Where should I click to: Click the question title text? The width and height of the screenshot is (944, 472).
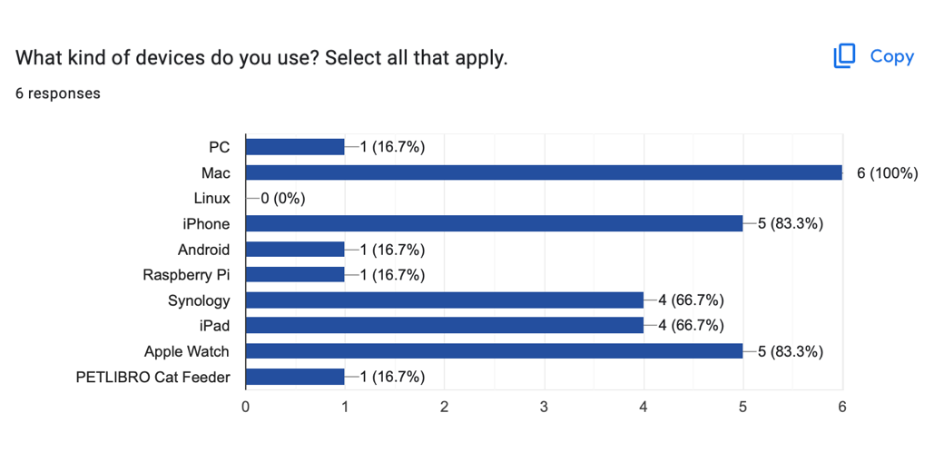(261, 58)
